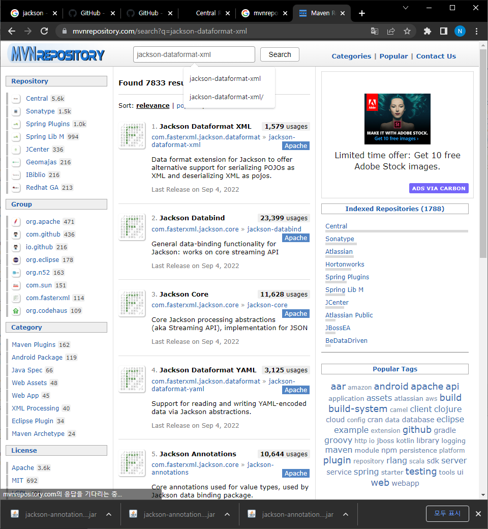Click the org.eclipse group icon
Image resolution: width=488 pixels, height=529 pixels.
(16, 260)
